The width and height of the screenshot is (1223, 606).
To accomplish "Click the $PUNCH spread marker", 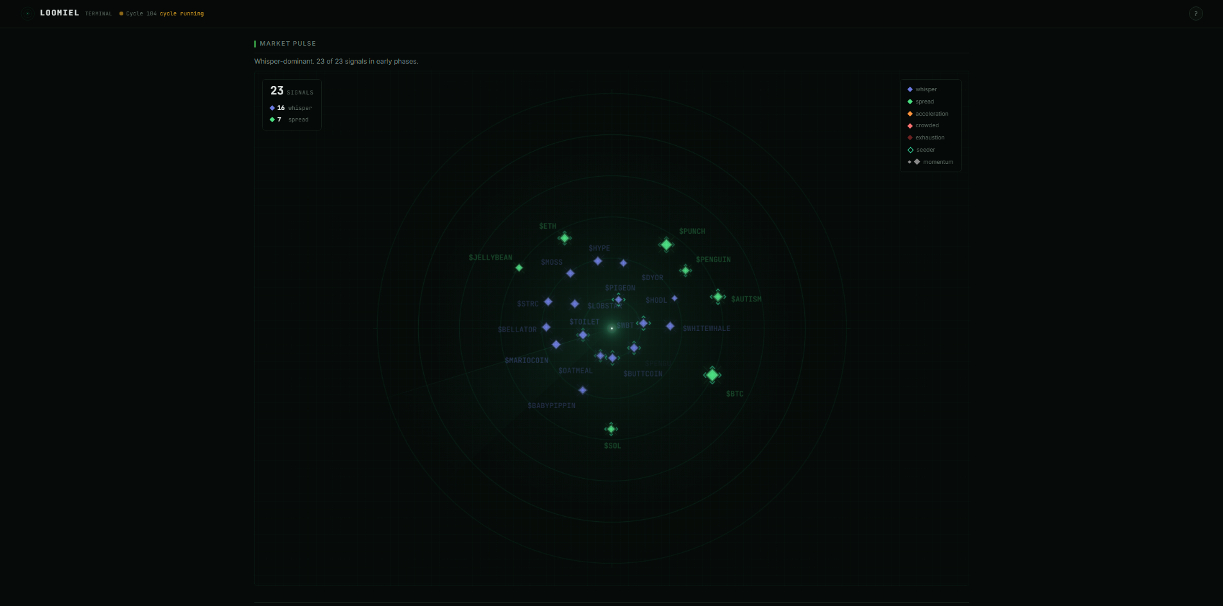I will (x=666, y=244).
